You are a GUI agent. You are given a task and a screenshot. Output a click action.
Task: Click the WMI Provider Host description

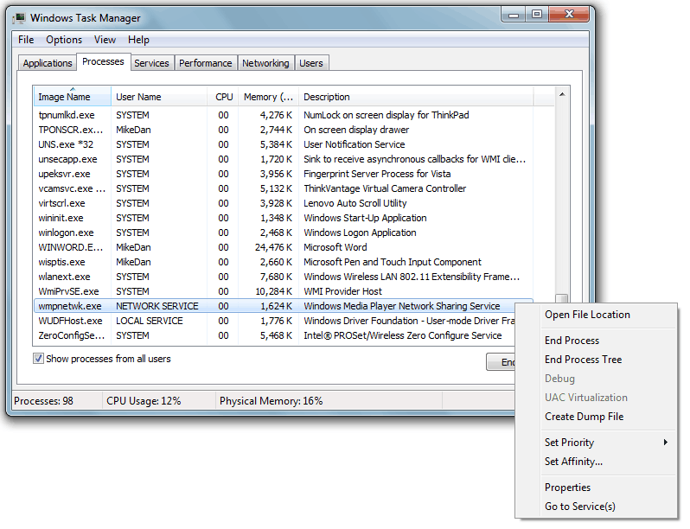coord(342,291)
